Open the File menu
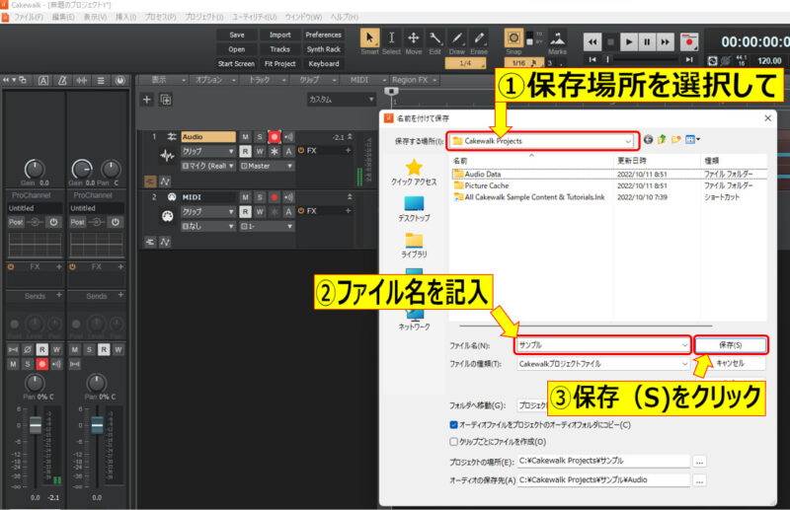Viewport: 790px width, 510px height. pos(28,17)
